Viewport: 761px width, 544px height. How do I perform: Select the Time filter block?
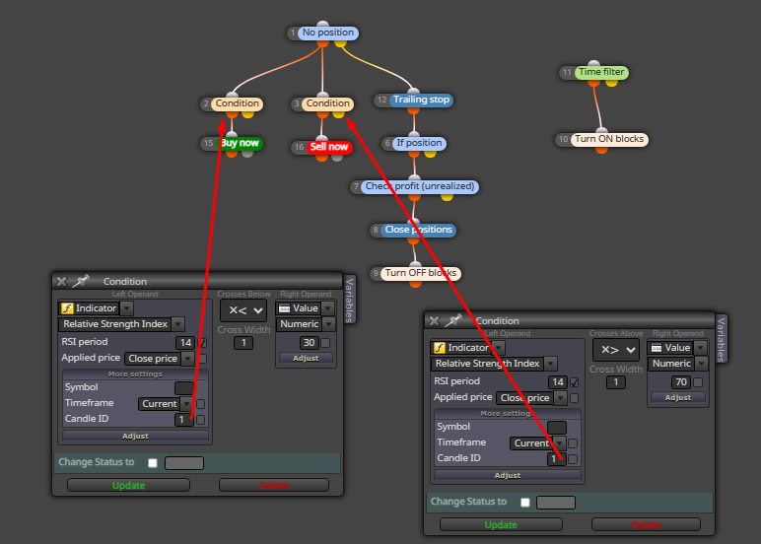601,72
